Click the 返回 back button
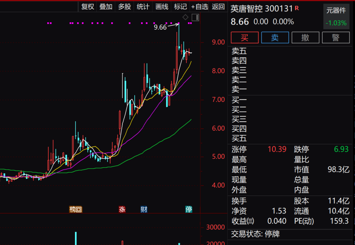355x245 pixels. click(218, 7)
